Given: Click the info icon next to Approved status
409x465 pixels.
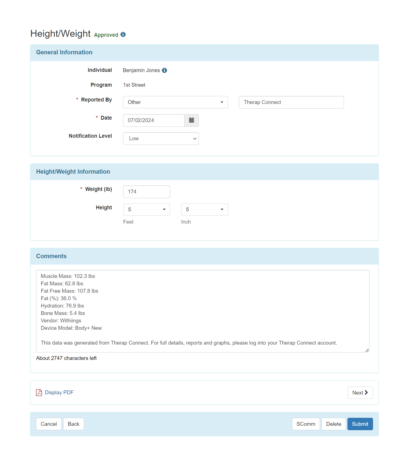Looking at the screenshot, I should coord(123,35).
